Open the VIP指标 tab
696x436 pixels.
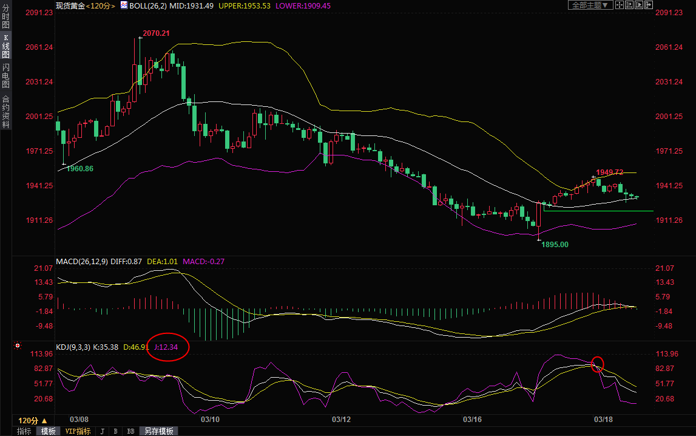click(78, 431)
